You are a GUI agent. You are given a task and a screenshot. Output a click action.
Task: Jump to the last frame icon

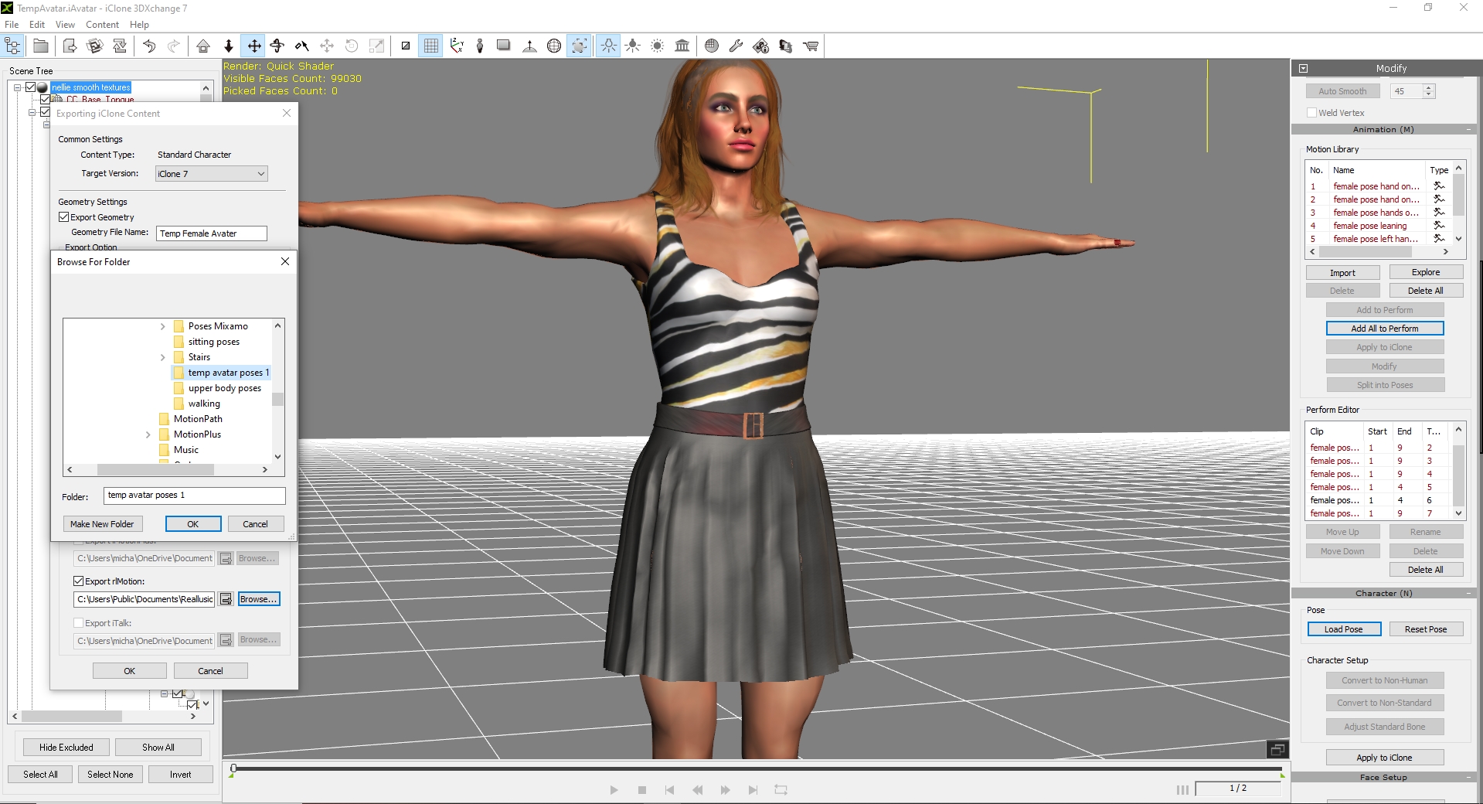pos(753,790)
